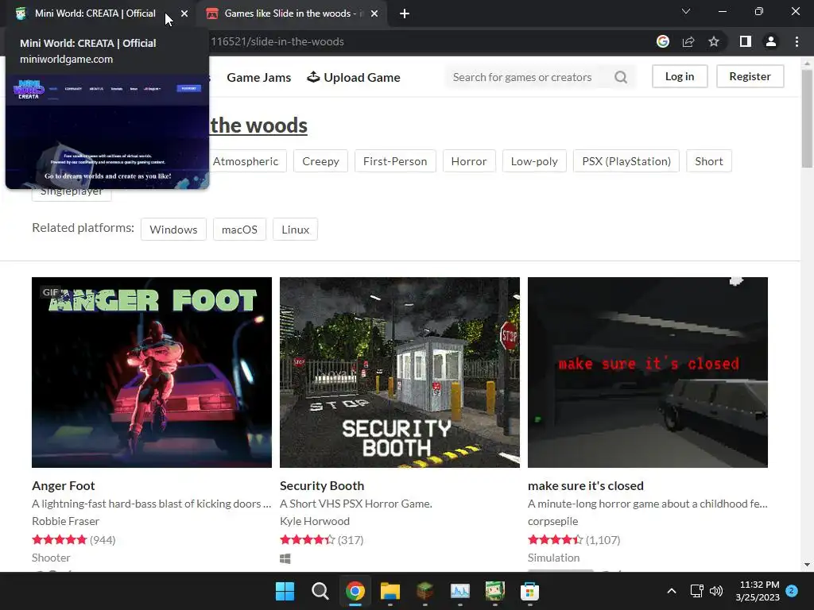Open the make sure it's closed thumbnail
Image resolution: width=814 pixels, height=610 pixels.
pos(648,373)
